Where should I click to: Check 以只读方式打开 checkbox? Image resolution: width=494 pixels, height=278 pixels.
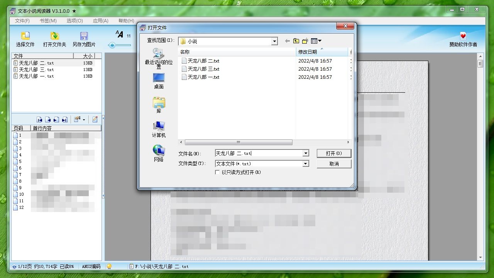218,172
